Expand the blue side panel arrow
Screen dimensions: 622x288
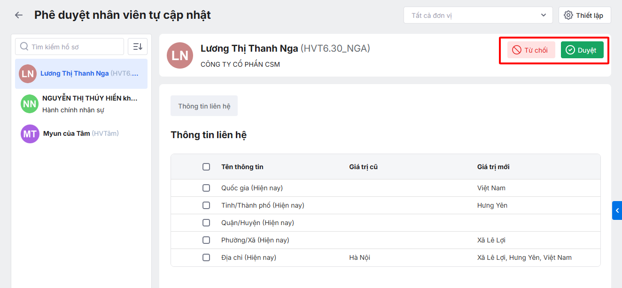[617, 210]
